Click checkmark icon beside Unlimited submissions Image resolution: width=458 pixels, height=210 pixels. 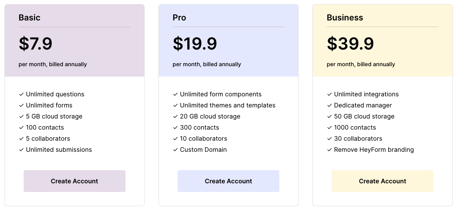point(22,150)
